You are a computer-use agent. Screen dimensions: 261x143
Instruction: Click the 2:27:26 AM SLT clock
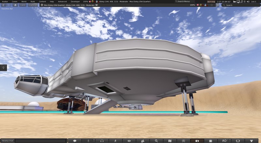point(224,2)
